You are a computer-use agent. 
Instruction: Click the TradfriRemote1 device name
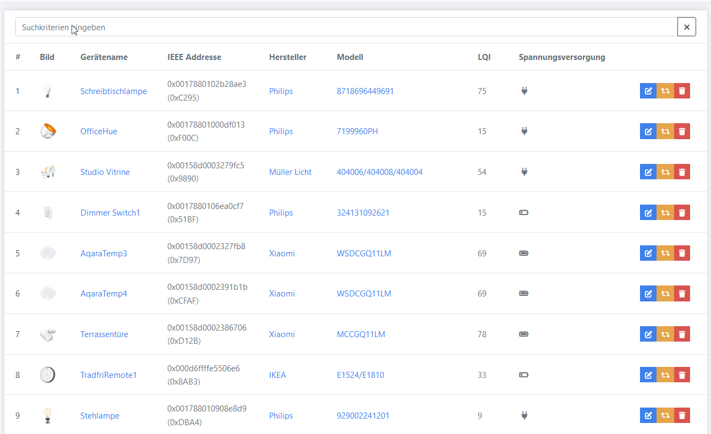[x=108, y=375]
